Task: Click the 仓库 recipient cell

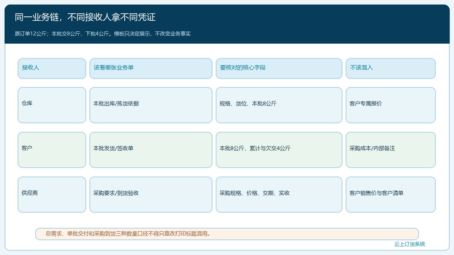Action: (52, 105)
